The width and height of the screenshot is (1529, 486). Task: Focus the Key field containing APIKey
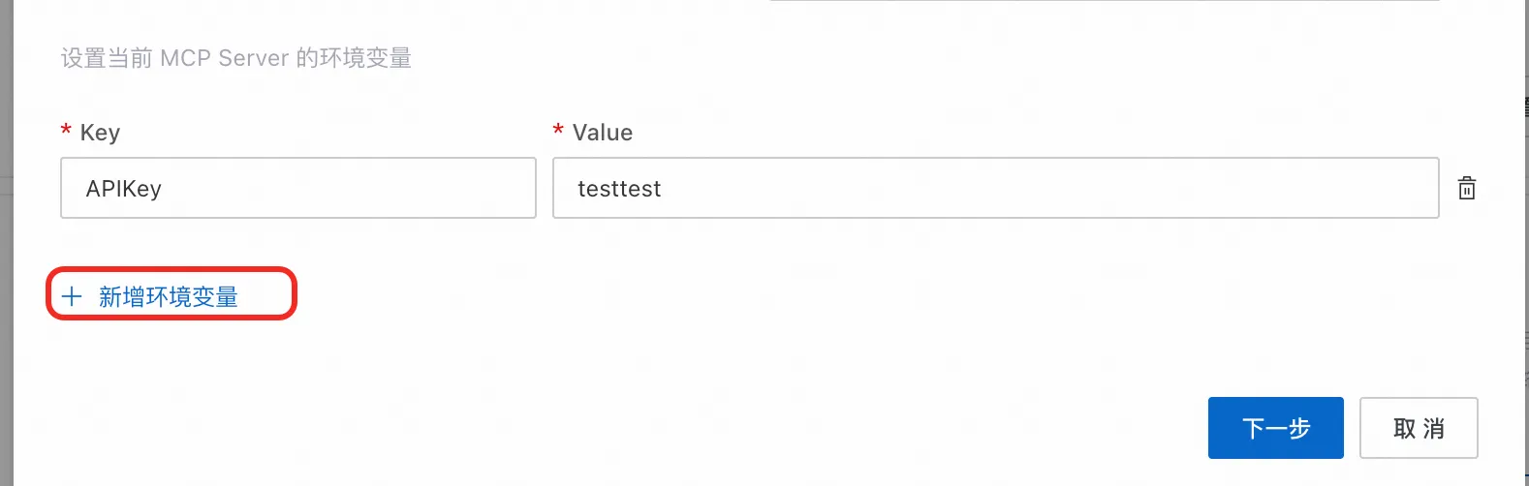[298, 188]
